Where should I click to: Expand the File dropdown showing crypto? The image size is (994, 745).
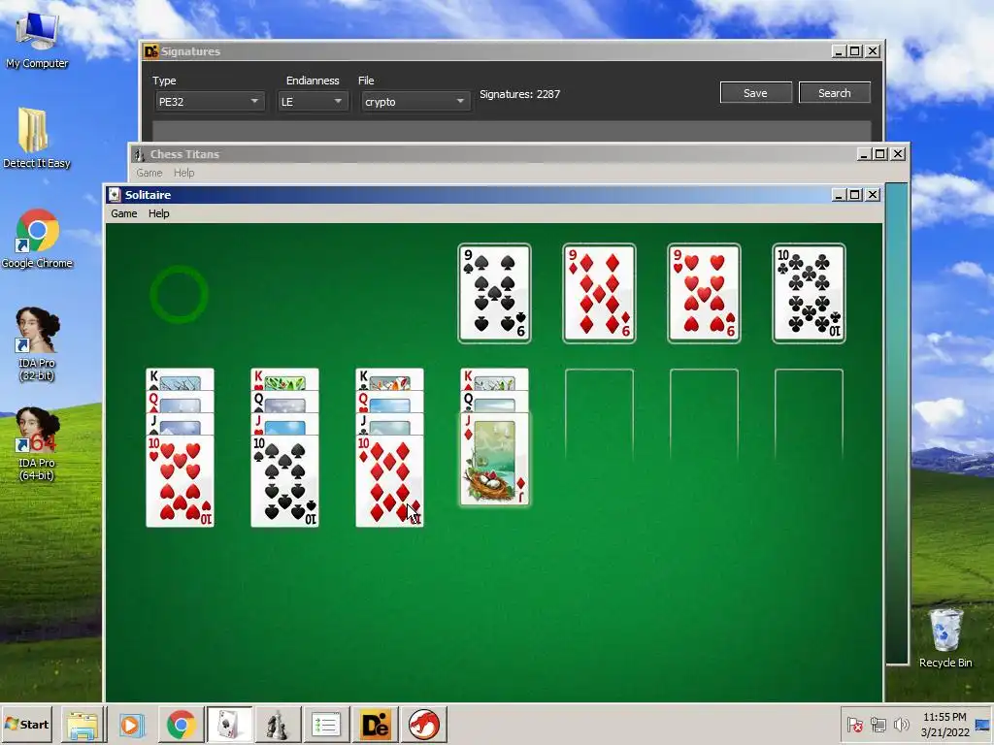pos(415,101)
